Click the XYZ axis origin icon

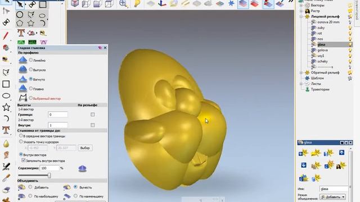[x=162, y=4]
